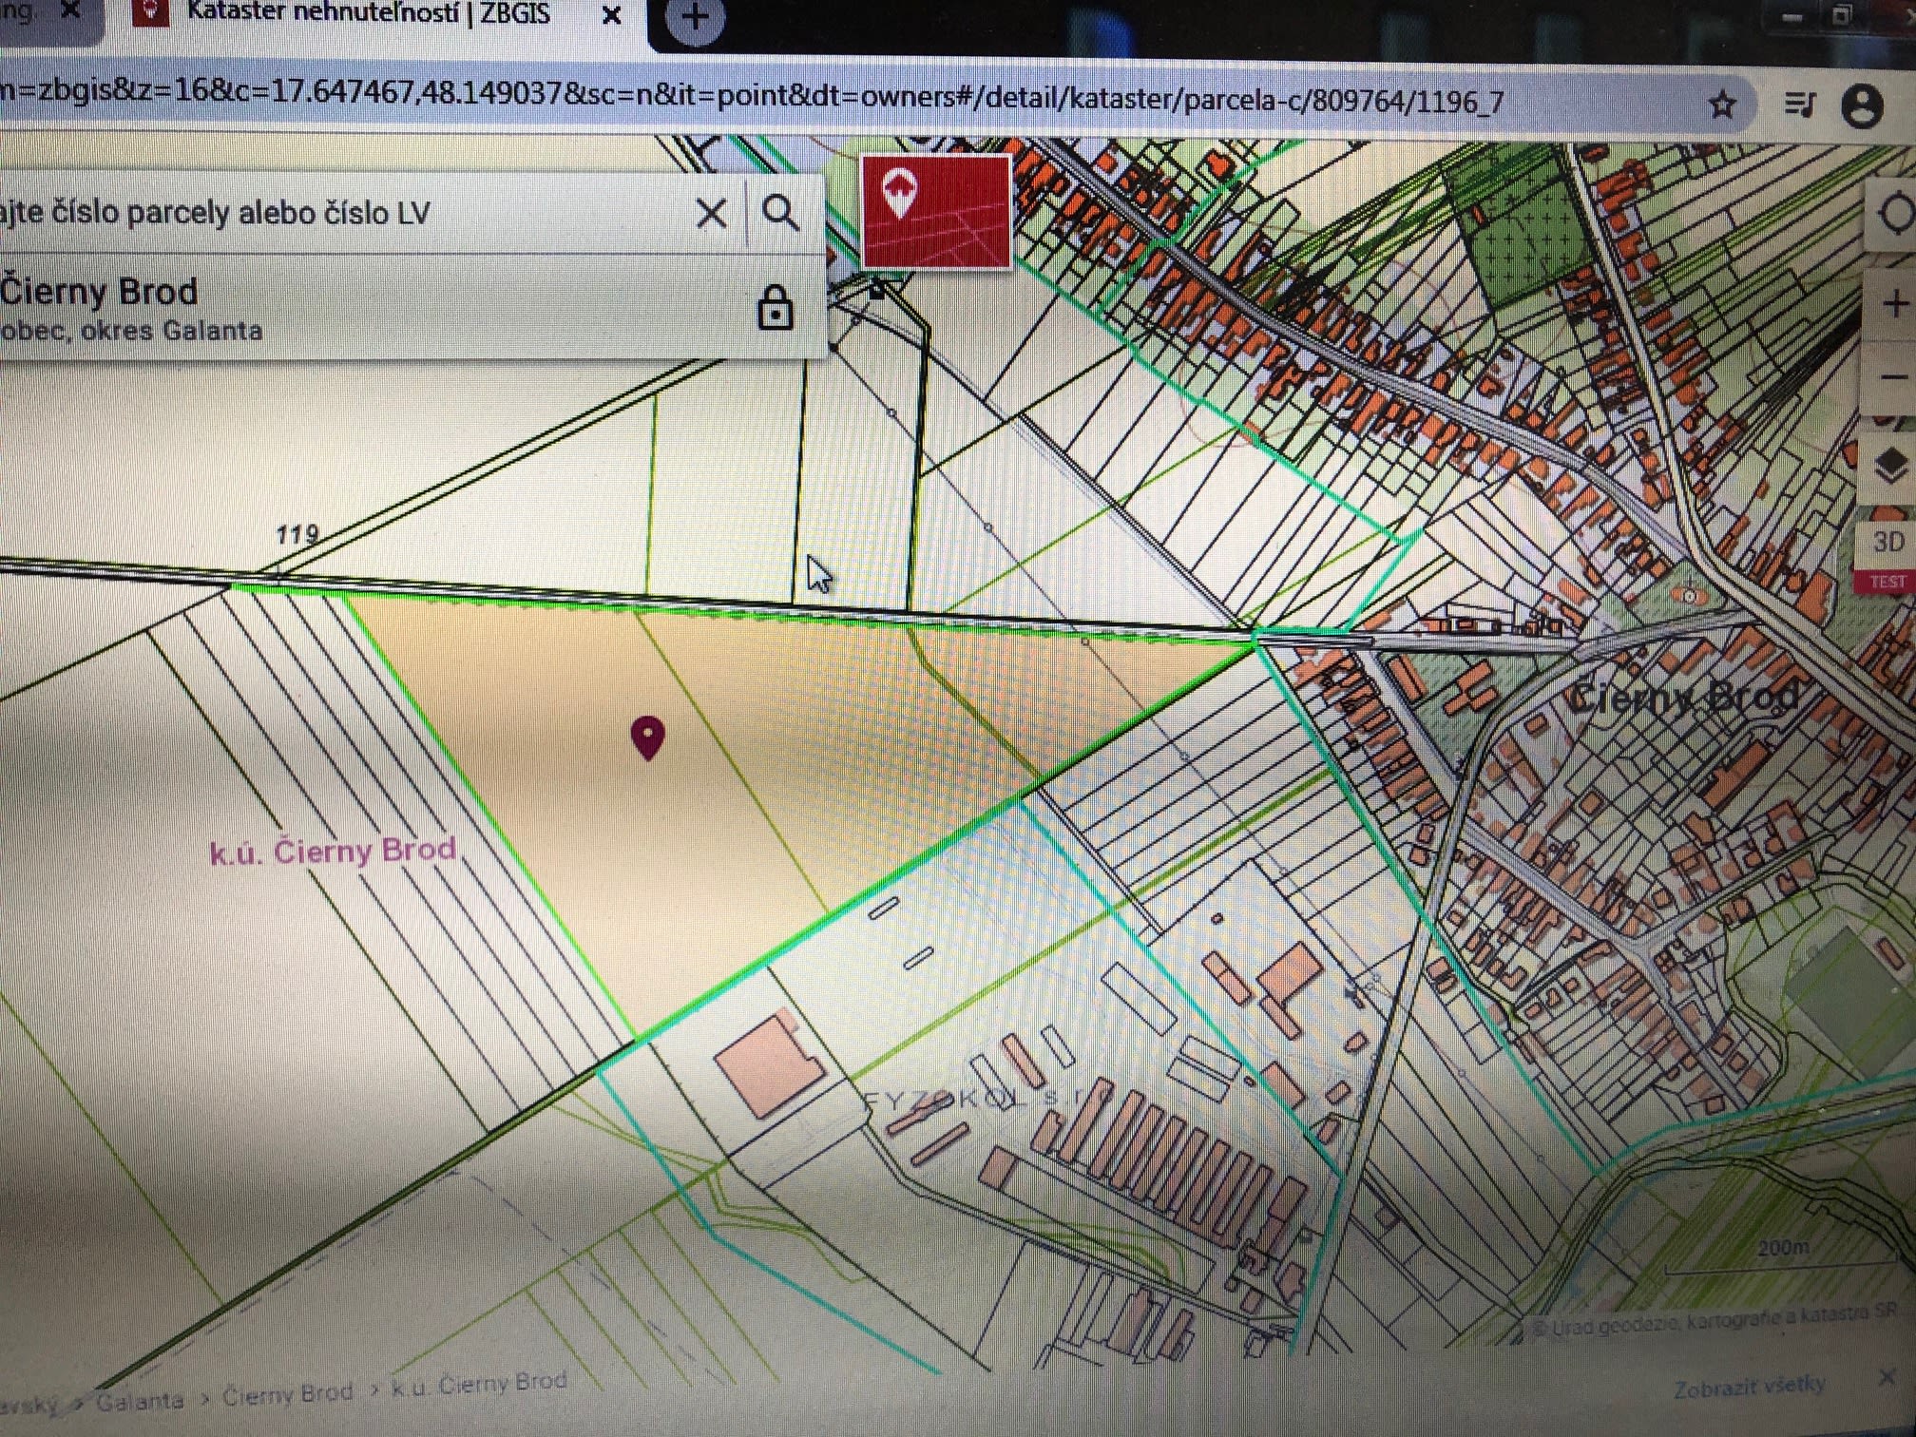Select the Kataster nehnuteľností ZBGIS tab
This screenshot has height=1437, width=1916.
[x=366, y=14]
